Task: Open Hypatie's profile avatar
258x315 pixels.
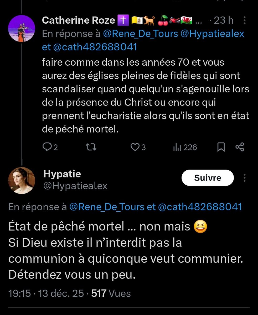Action: pyautogui.click(x=22, y=180)
